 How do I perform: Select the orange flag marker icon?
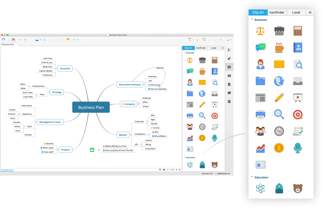pos(68,40)
